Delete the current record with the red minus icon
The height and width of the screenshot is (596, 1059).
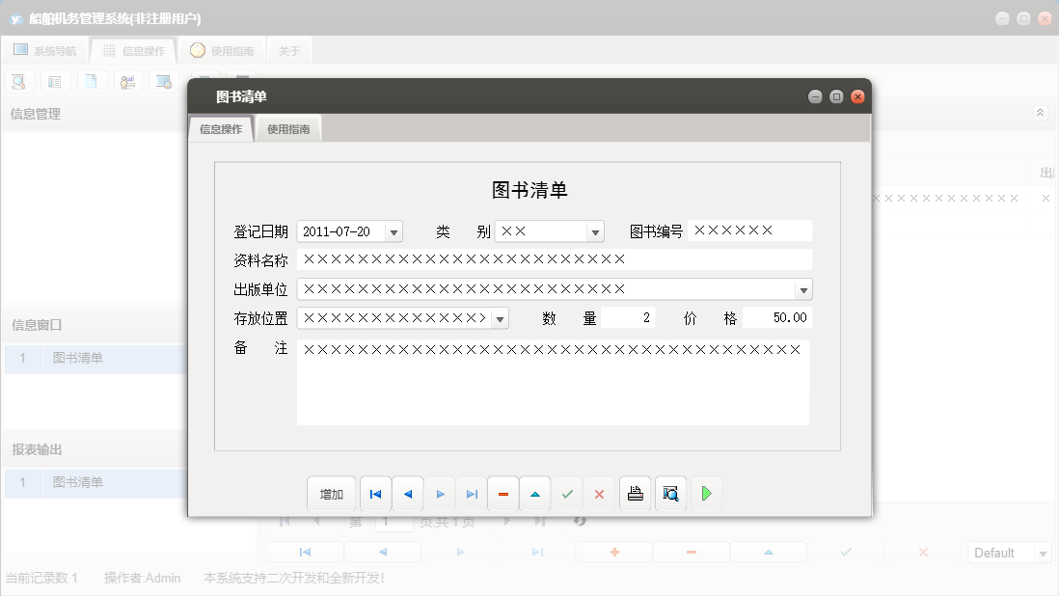point(502,493)
